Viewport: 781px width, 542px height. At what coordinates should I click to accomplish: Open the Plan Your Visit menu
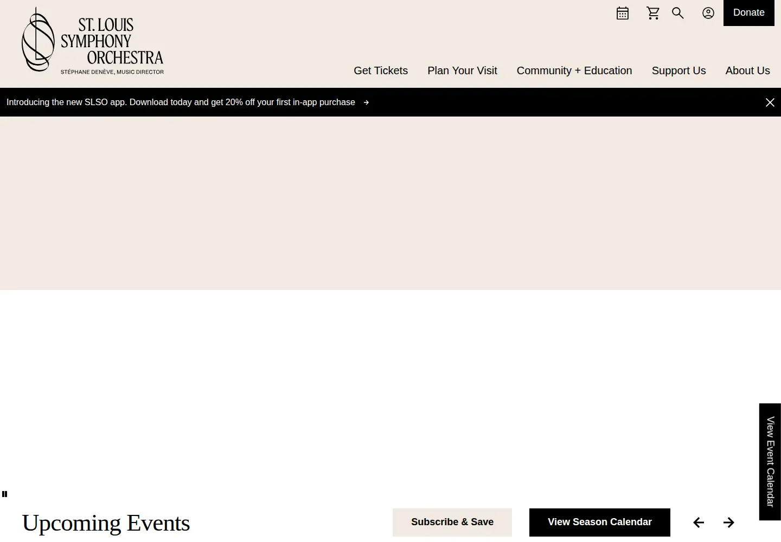[x=462, y=70]
